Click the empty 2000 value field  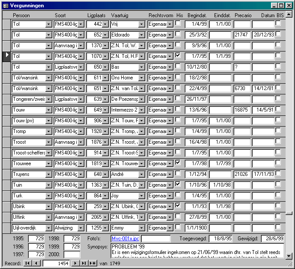[x=72, y=254]
